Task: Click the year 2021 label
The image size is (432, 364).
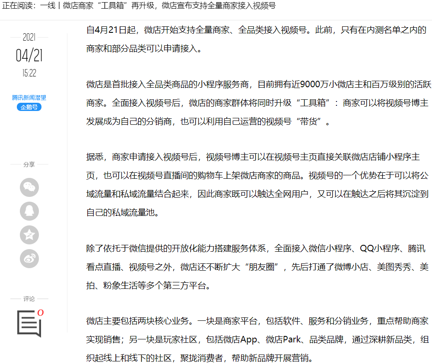Action: 29,37
